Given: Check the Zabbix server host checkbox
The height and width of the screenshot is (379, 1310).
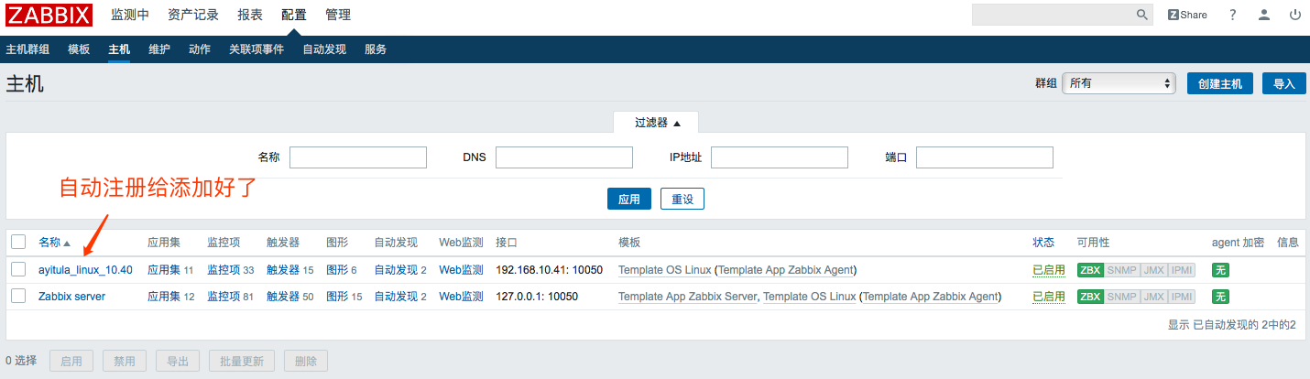Looking at the screenshot, I should point(18,296).
